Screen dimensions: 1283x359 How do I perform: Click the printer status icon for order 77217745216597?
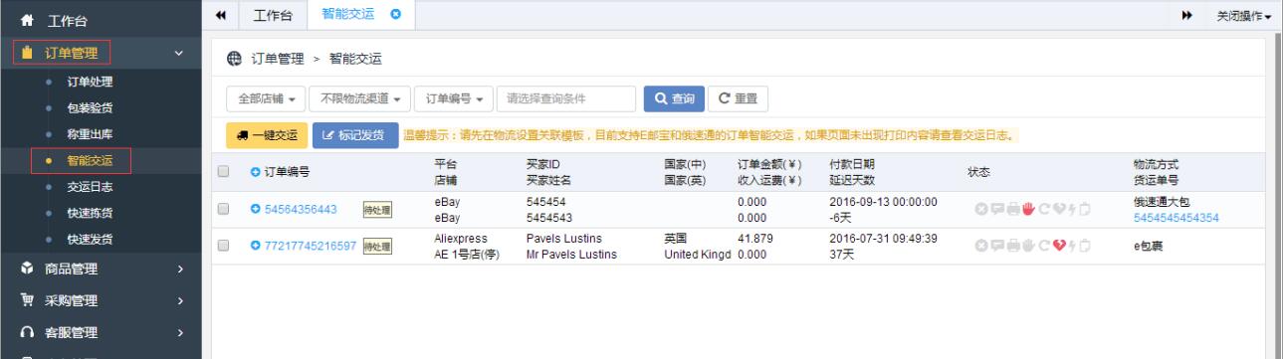1013,245
